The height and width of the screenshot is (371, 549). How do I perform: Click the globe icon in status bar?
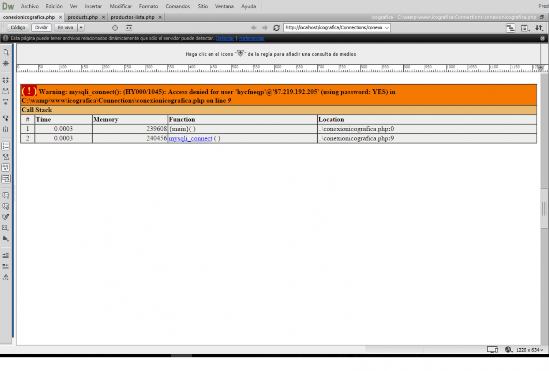(x=508, y=350)
